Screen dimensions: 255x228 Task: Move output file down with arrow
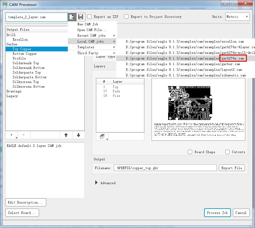click(78, 135)
